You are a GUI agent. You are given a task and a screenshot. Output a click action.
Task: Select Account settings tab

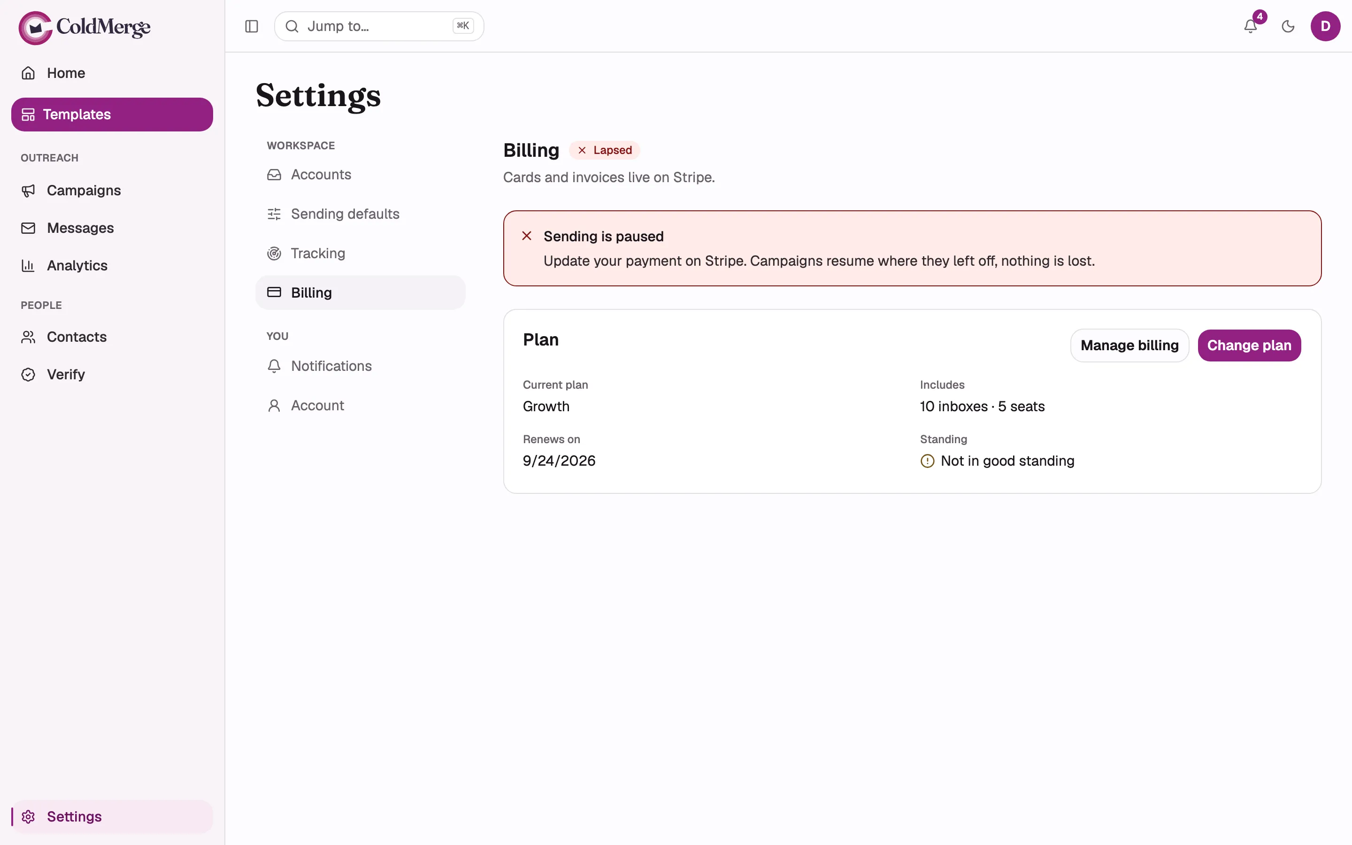[x=361, y=406]
